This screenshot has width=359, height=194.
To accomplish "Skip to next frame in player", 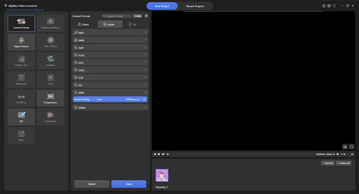I will [163, 154].
